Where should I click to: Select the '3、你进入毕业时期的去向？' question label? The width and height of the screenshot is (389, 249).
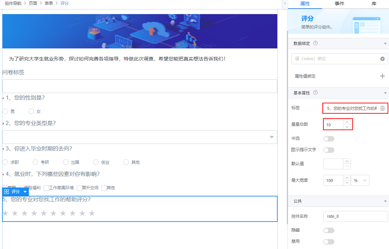tap(39, 149)
